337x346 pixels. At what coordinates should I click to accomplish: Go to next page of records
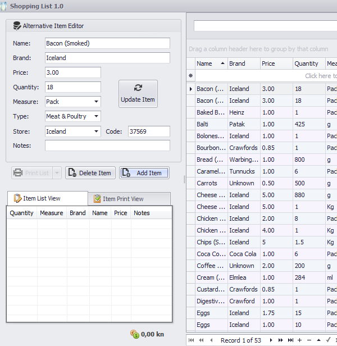(x=281, y=340)
